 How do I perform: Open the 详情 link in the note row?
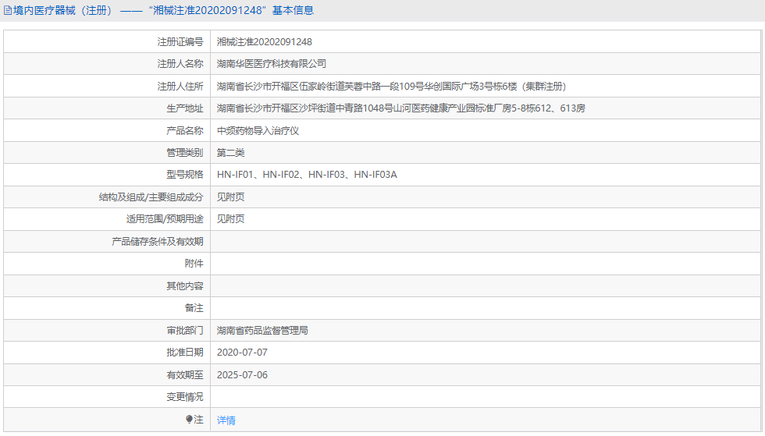pos(226,420)
